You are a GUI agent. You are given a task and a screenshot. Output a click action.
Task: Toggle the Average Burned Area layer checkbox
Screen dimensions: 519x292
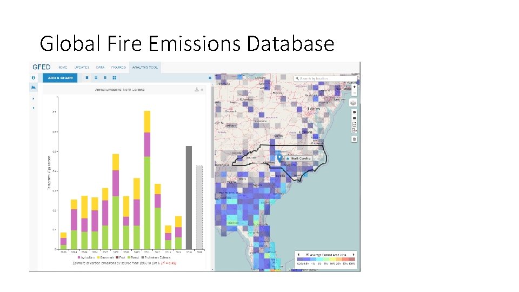307,255
